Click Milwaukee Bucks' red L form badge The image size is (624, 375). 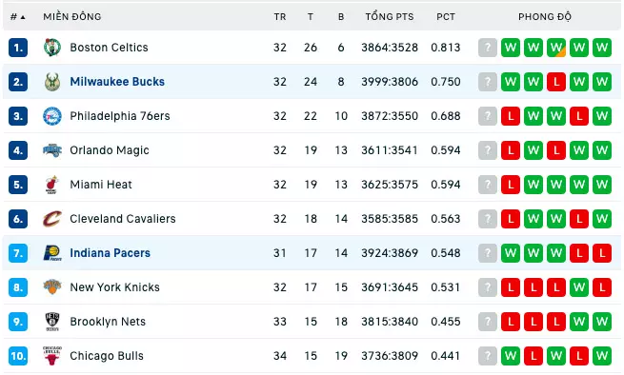556,82
